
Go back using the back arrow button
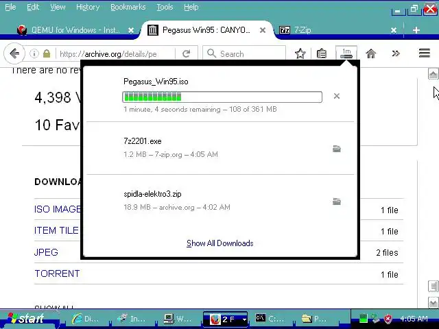pyautogui.click(x=14, y=53)
